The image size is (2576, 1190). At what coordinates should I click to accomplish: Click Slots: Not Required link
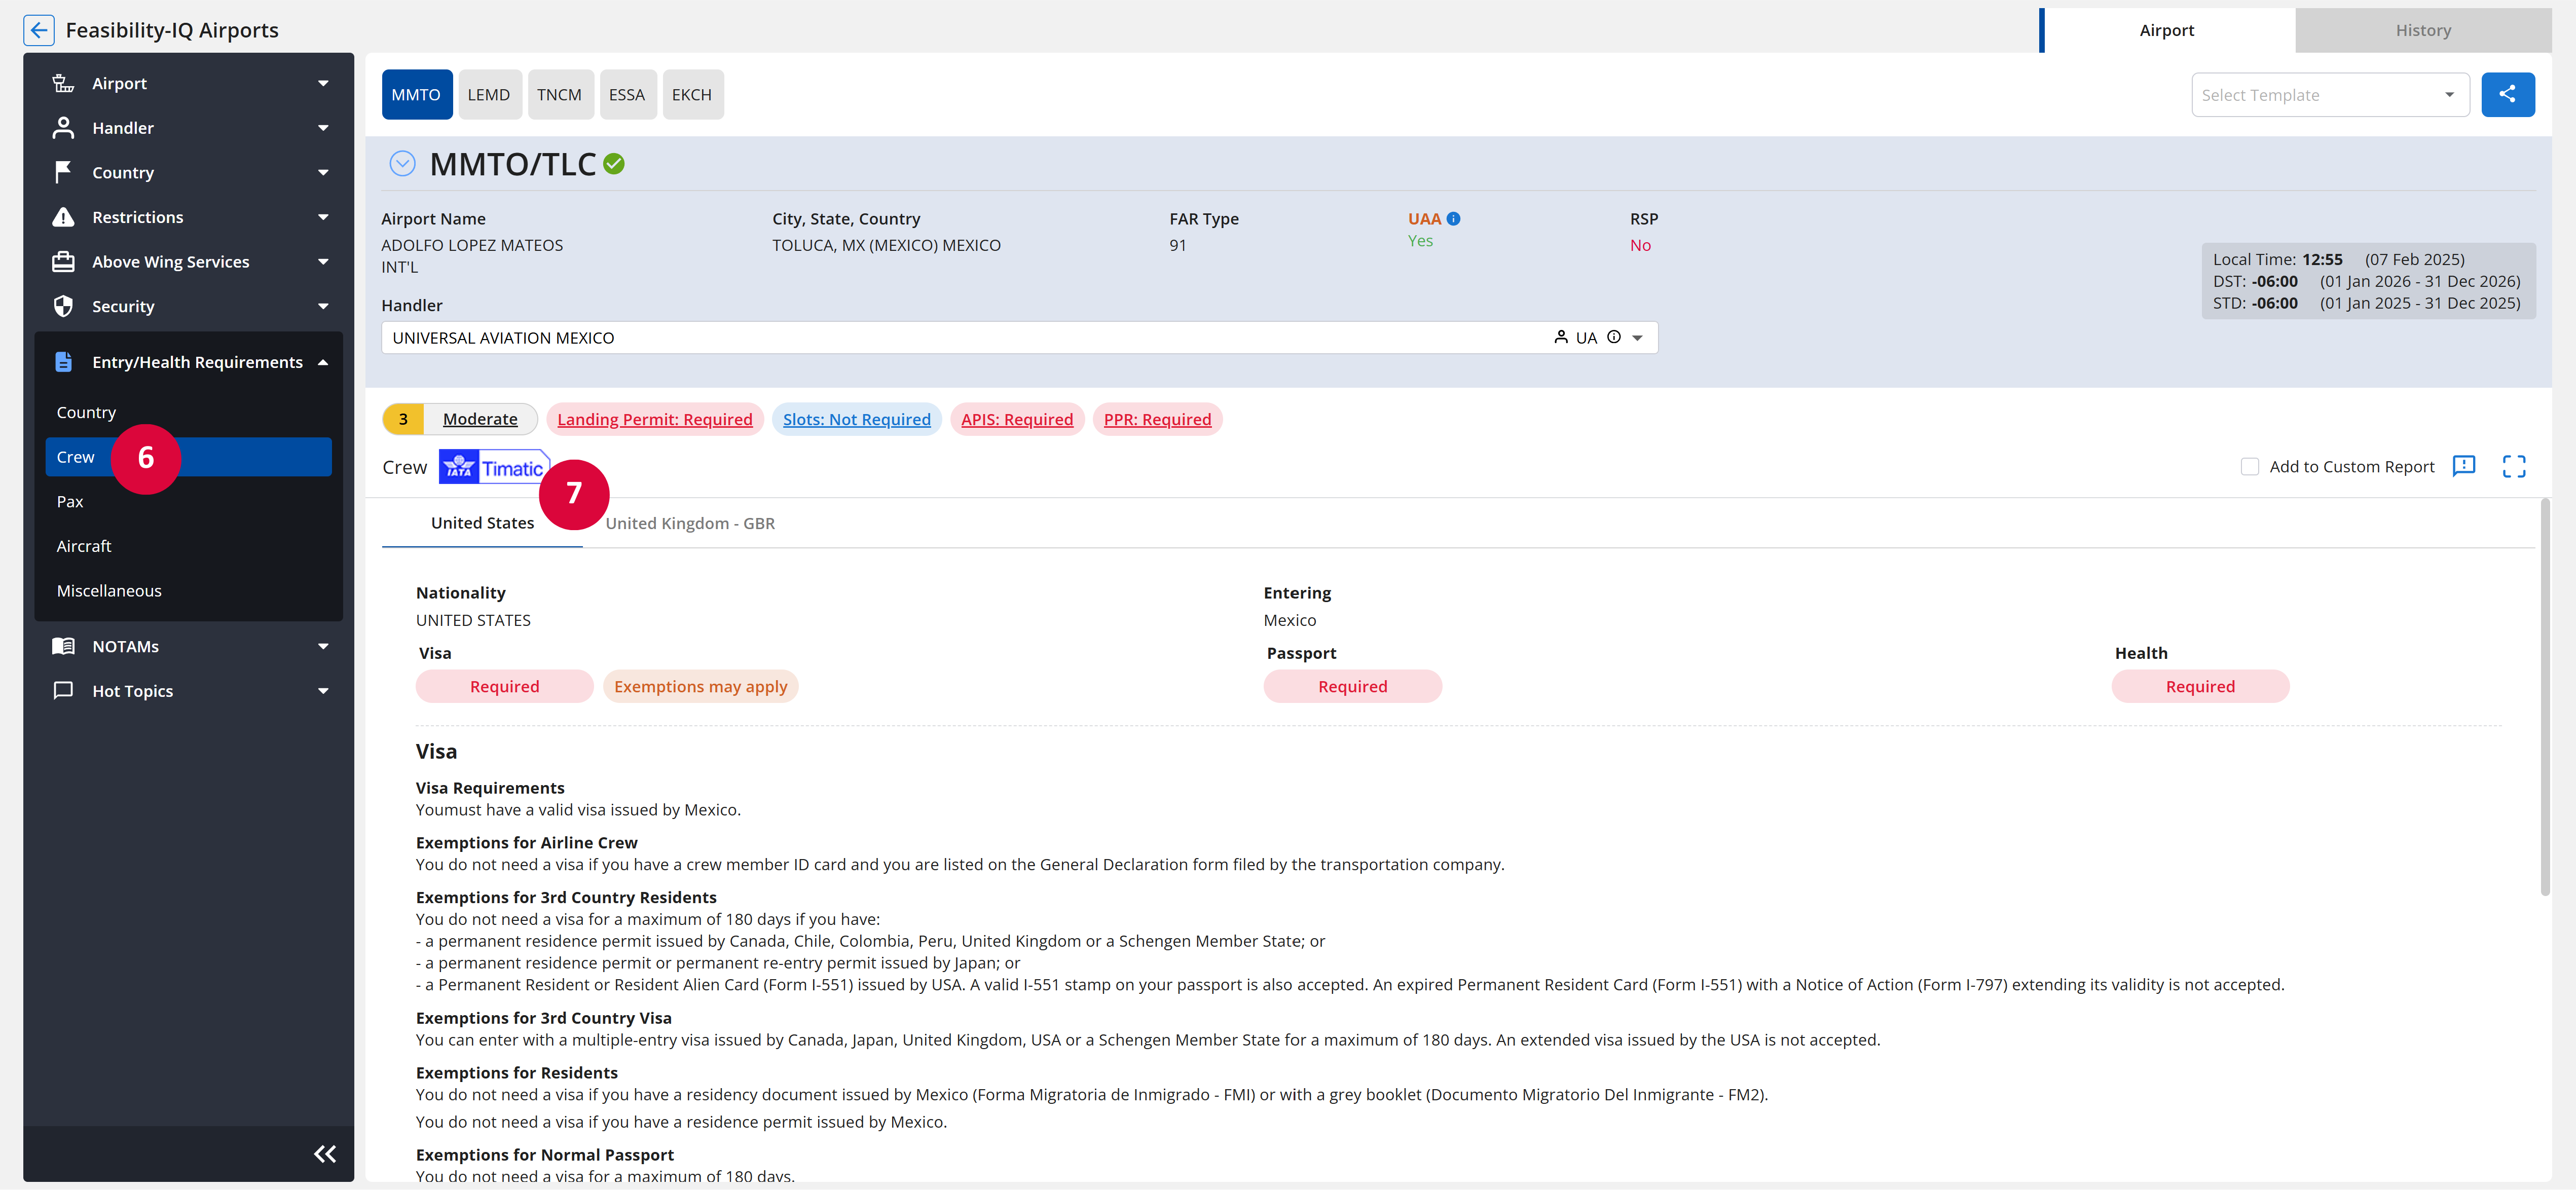click(856, 420)
